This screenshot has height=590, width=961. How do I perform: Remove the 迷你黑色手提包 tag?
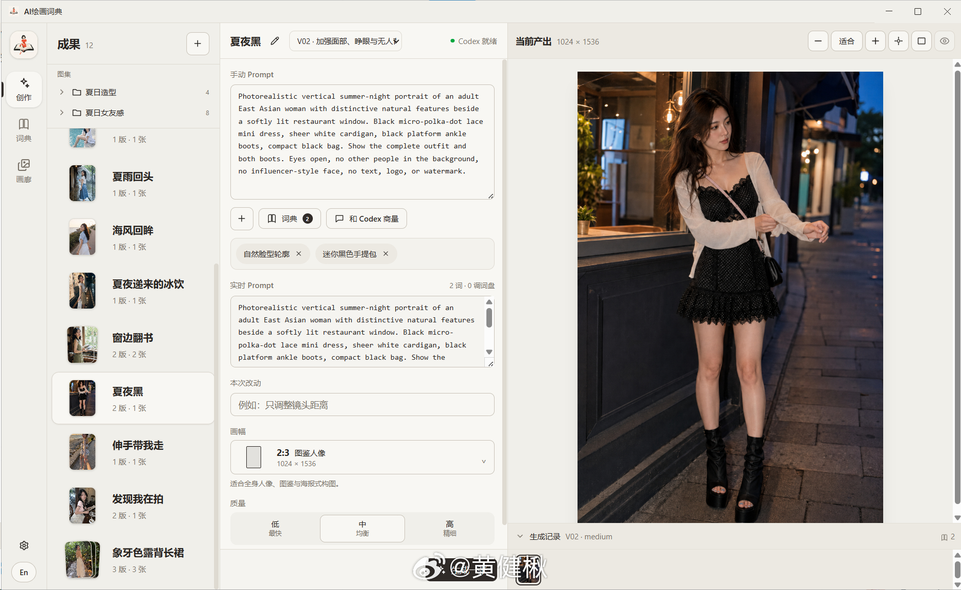(386, 254)
